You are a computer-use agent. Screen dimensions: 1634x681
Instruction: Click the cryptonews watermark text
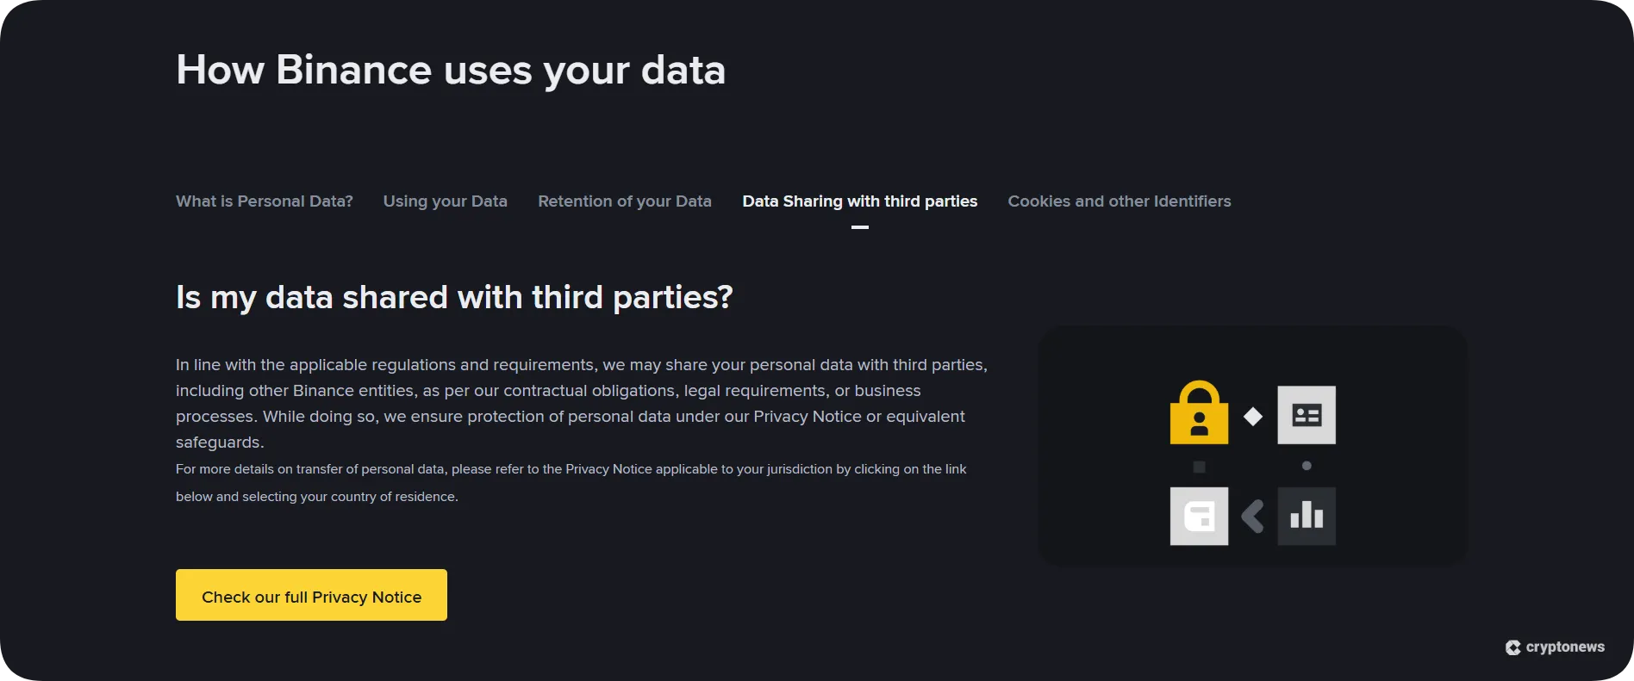click(x=1564, y=647)
